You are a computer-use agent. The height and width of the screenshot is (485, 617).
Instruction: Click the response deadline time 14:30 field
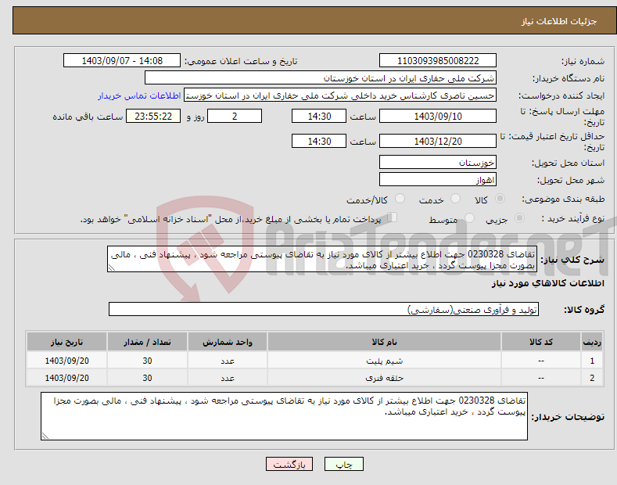[319, 116]
